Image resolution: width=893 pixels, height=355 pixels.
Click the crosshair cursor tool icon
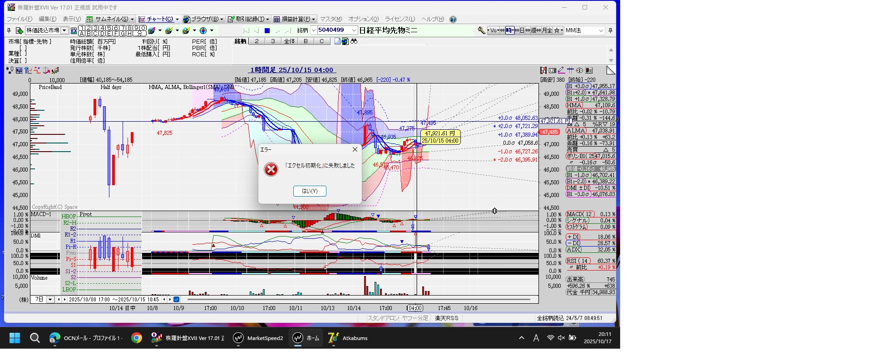[x=570, y=70]
